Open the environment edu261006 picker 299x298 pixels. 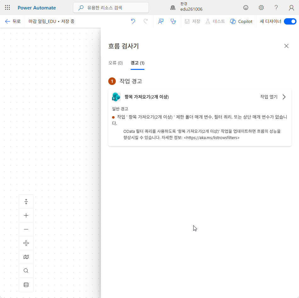click(x=191, y=7)
